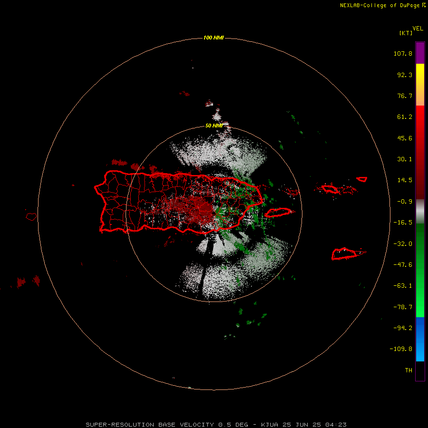Click the blue segment of velocity color bar

(420, 339)
